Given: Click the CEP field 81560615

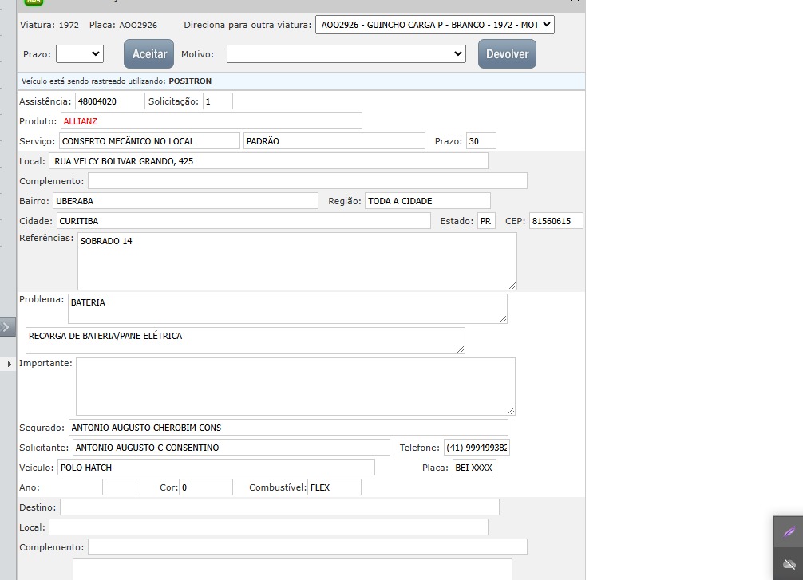Looking at the screenshot, I should pos(556,221).
